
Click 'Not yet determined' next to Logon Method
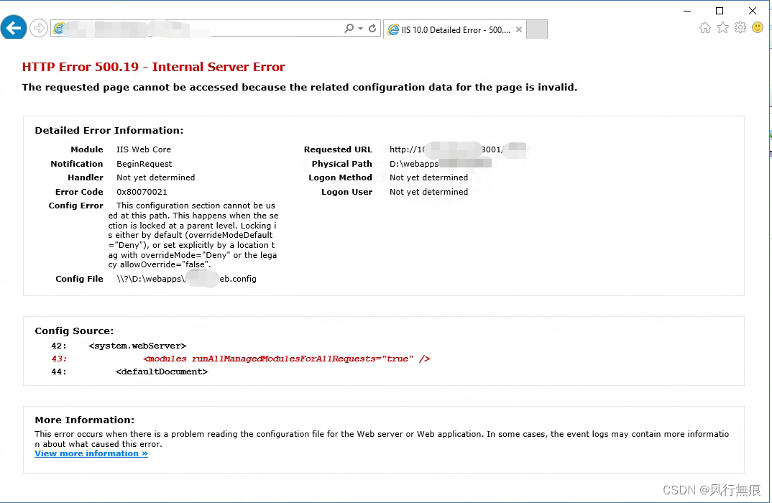click(x=429, y=177)
